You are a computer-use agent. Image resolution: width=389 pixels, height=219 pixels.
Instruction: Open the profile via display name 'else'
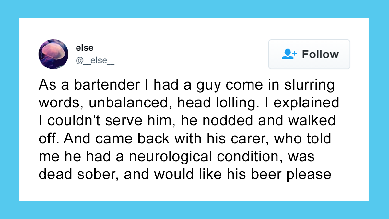pyautogui.click(x=85, y=48)
